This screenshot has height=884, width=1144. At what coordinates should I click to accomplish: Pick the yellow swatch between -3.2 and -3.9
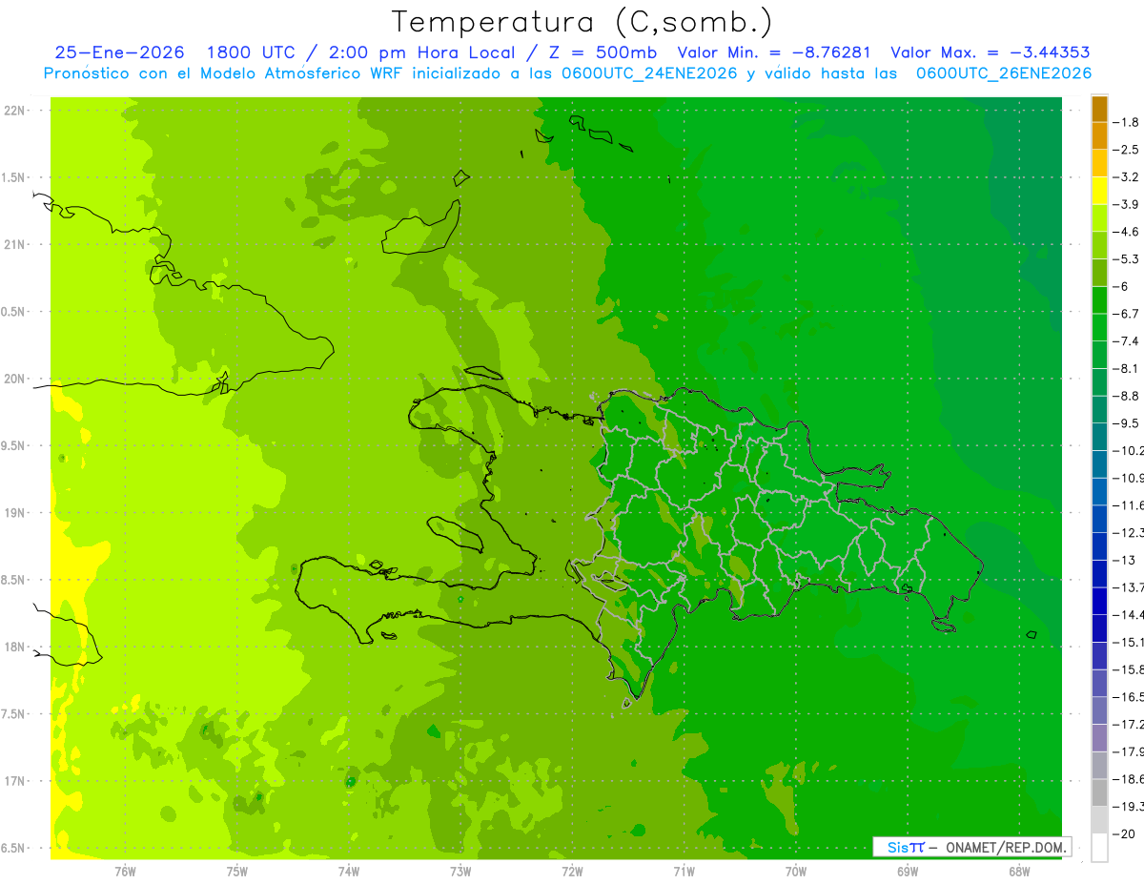[x=1099, y=191]
